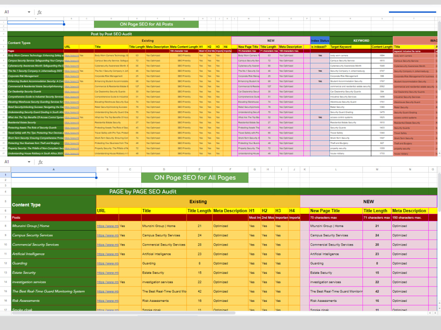Select the 'H1' column header in the Pages sheet

tap(254, 211)
